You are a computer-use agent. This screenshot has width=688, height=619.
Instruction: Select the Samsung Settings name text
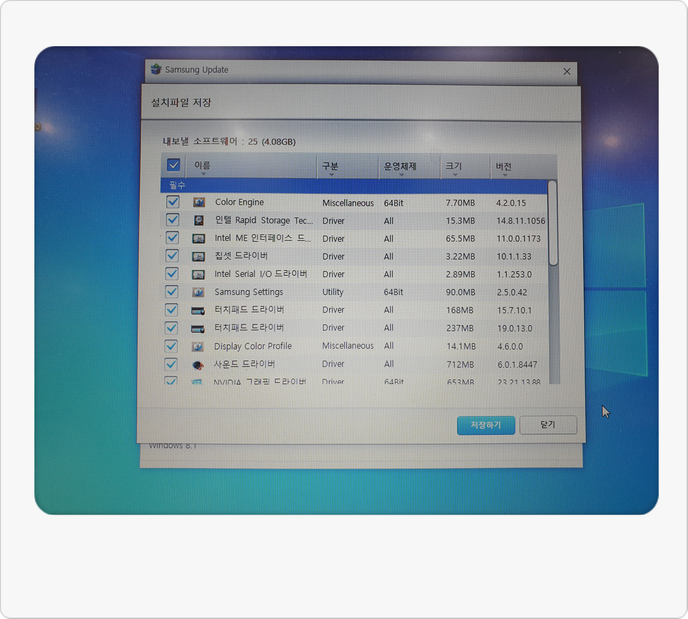click(x=249, y=292)
